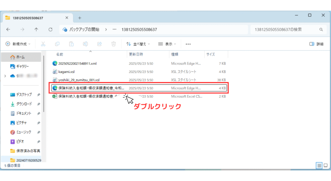The width and height of the screenshot is (331, 181).
Task: Click the Delete trash icon
Action: pos(113,44)
